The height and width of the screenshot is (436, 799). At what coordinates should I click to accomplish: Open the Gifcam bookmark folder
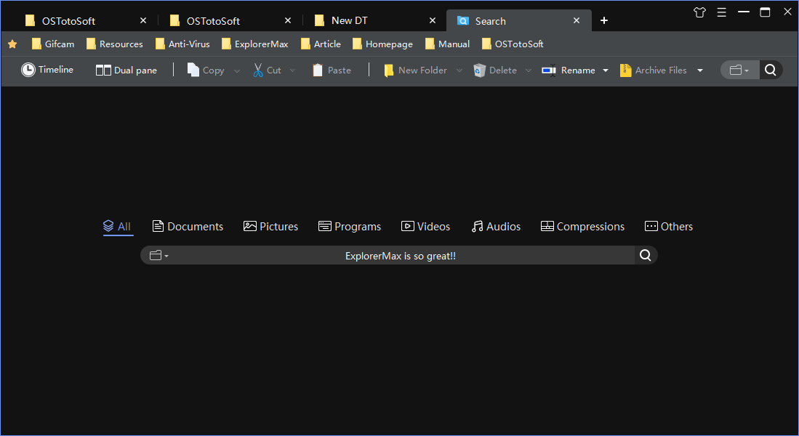[53, 44]
